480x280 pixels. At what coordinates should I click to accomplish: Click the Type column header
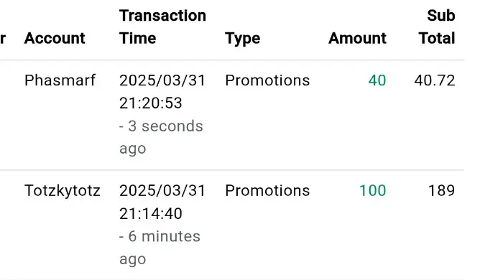242,39
